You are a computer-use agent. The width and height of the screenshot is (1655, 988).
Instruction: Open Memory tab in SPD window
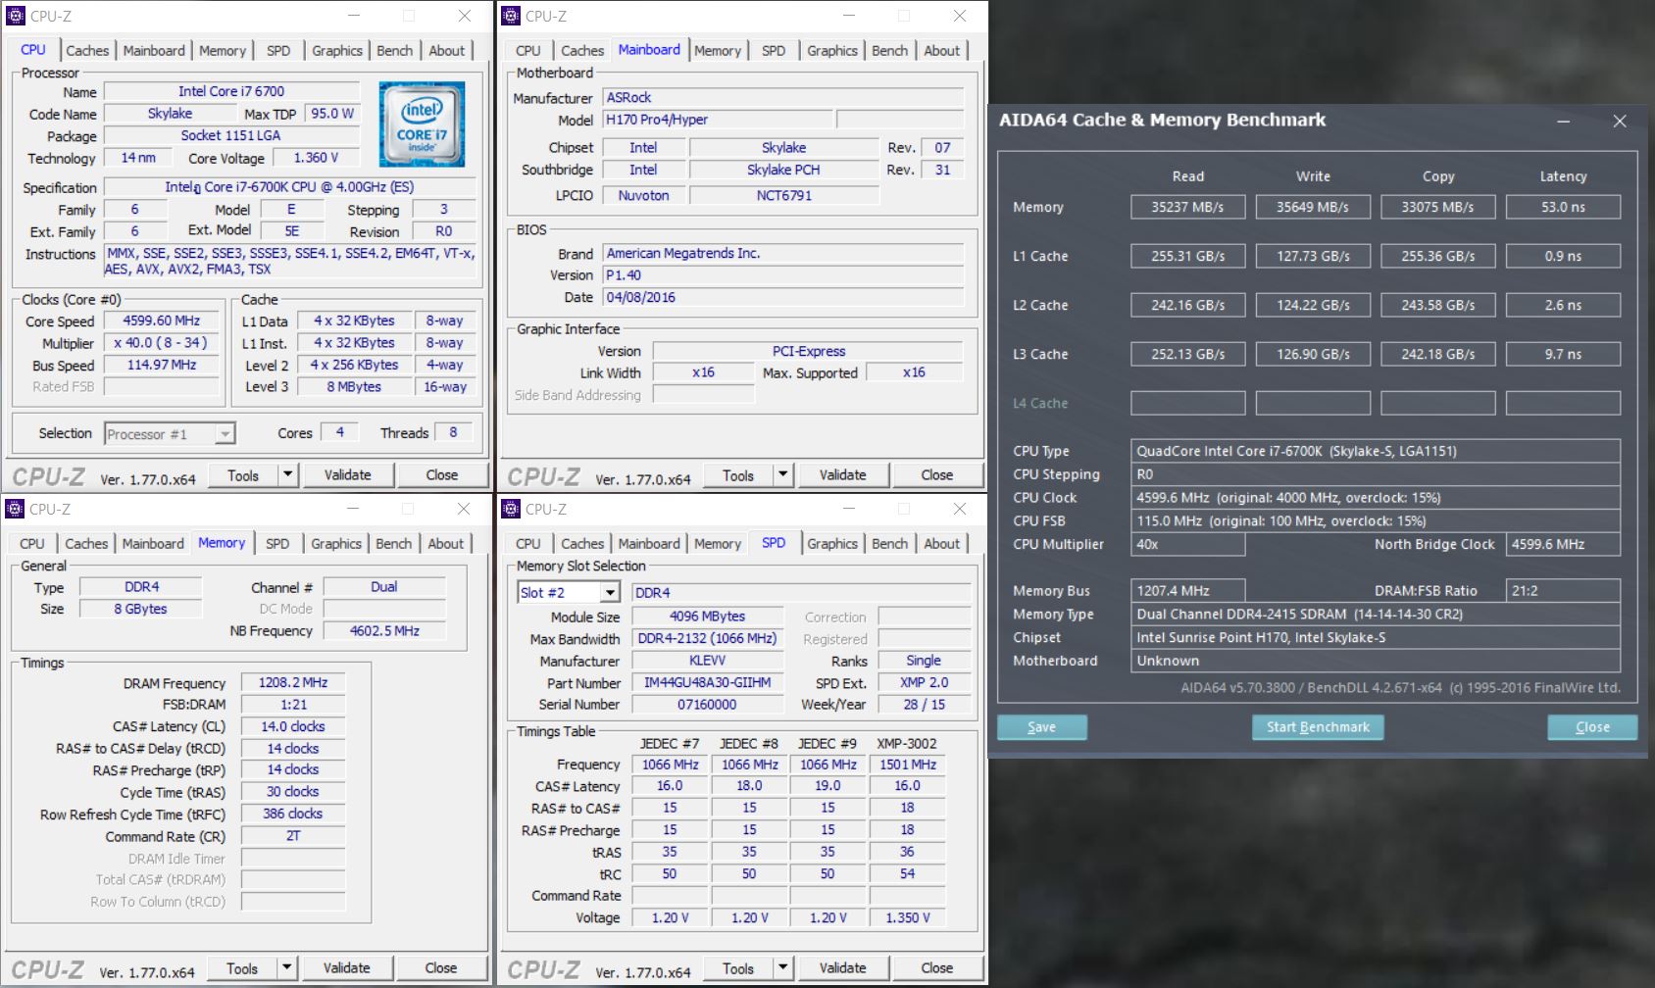click(x=718, y=544)
